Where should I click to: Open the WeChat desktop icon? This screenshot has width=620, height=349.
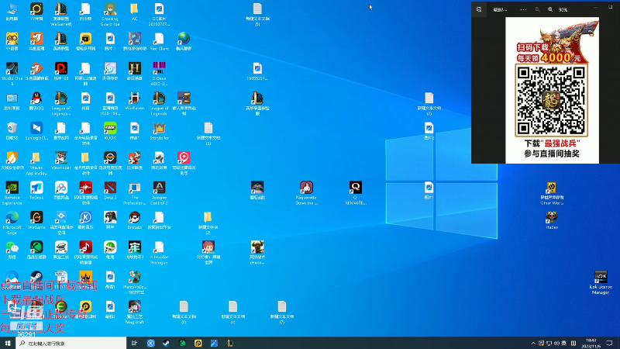[12, 250]
